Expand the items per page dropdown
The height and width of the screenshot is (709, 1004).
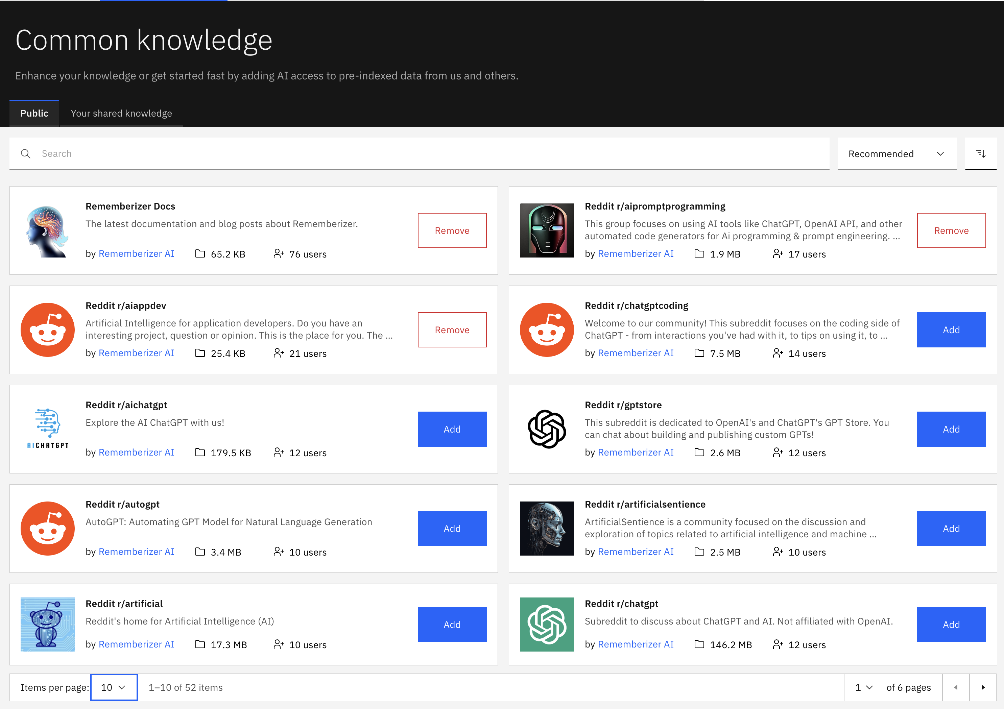114,687
